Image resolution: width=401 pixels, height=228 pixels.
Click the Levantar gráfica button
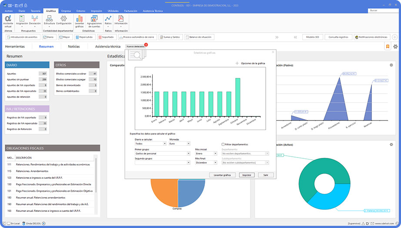tap(222, 175)
